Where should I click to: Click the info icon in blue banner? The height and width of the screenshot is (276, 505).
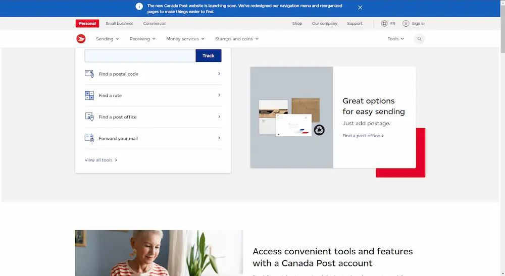[x=139, y=7]
